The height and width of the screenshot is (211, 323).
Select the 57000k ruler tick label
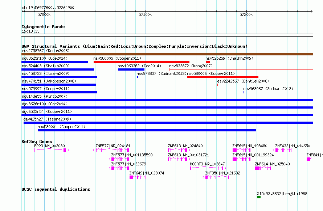click(x=44, y=14)
